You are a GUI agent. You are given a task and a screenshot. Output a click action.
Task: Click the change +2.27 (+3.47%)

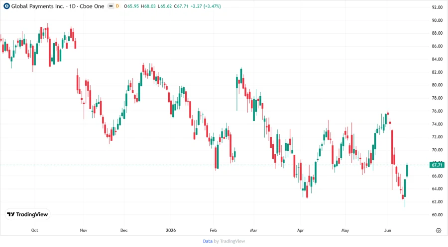pos(206,6)
